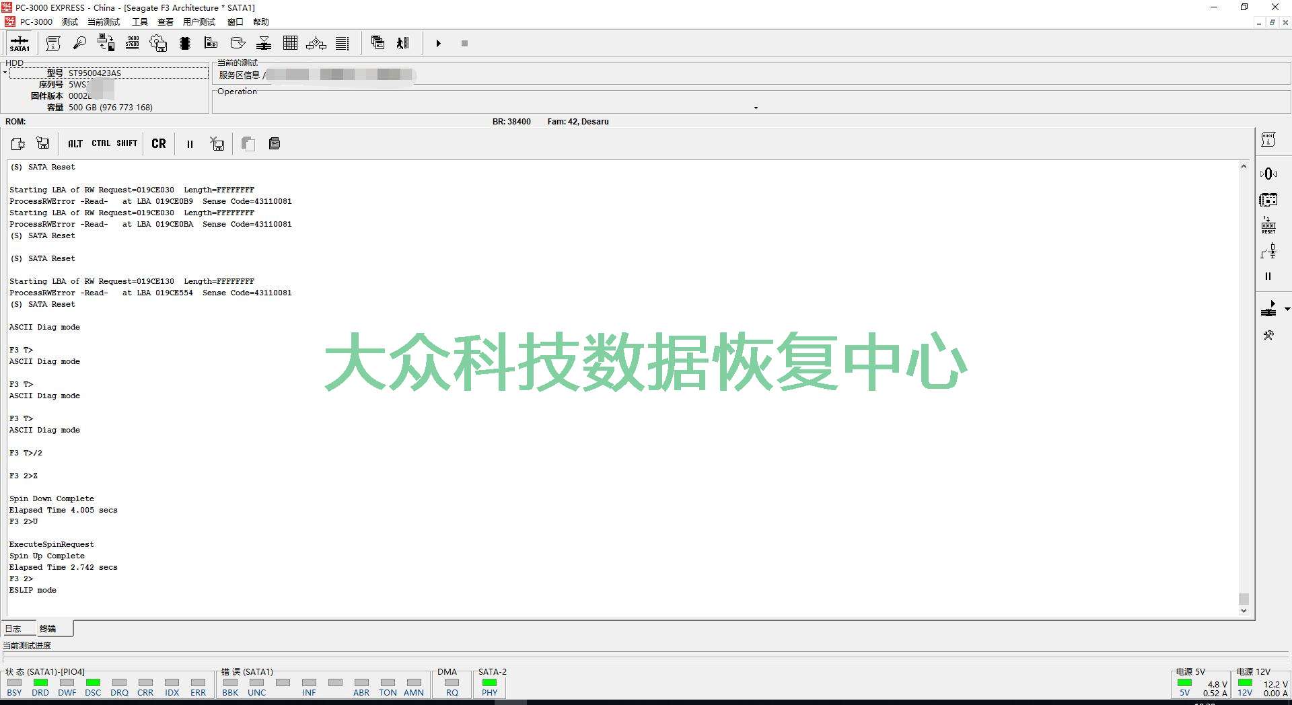Restore the inner document window
The height and width of the screenshot is (705, 1292).
[1272, 22]
